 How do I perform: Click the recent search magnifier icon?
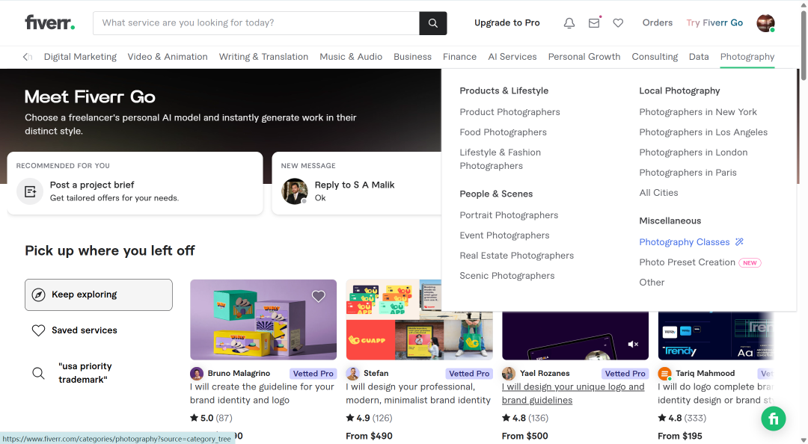point(39,373)
